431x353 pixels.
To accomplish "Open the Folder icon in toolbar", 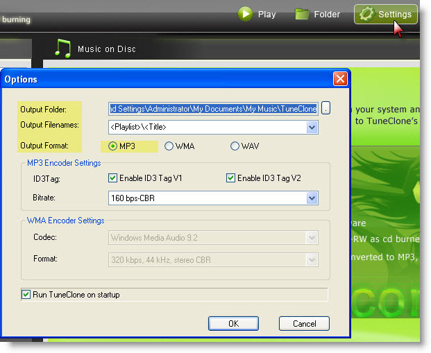I will [x=301, y=14].
